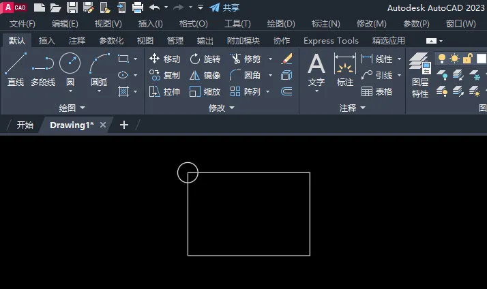Viewport: 487px width, 289px height.
Task: Select the Line tool (直线)
Action: click(x=16, y=70)
